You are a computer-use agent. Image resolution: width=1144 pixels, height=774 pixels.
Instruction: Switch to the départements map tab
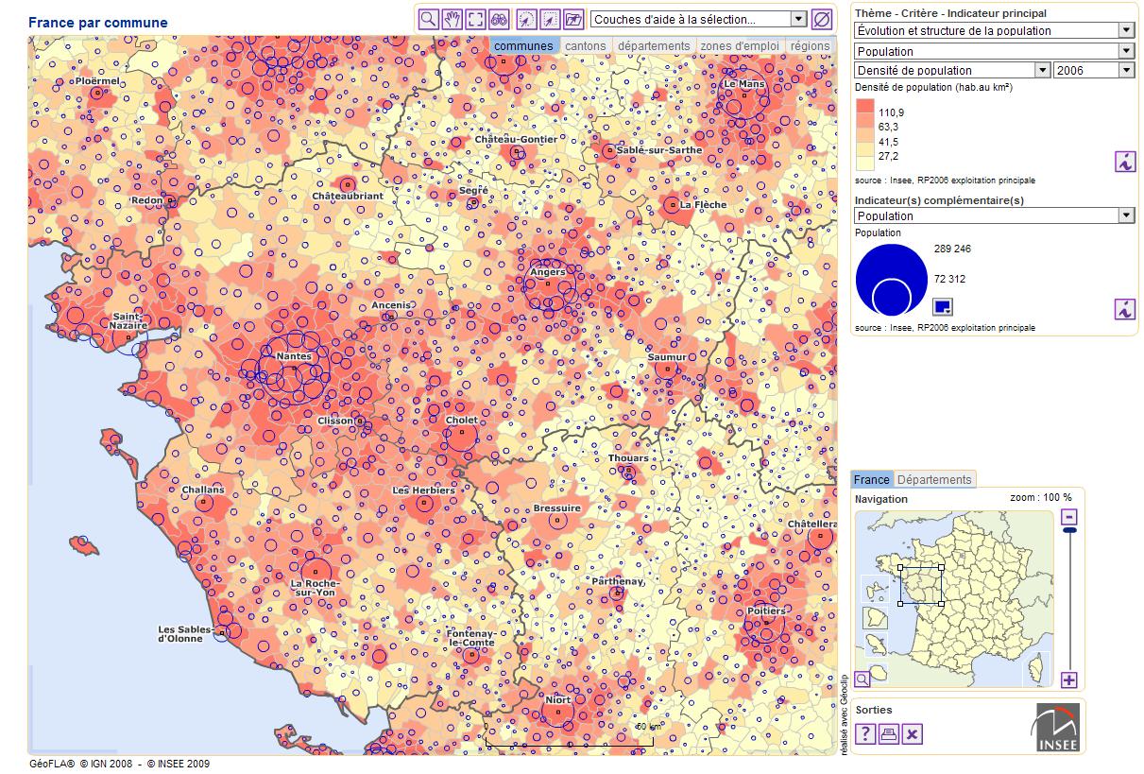(654, 45)
